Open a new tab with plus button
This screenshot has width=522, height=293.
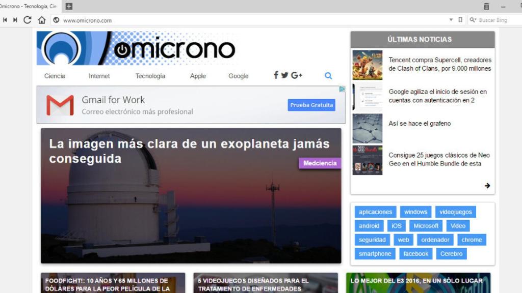click(69, 6)
